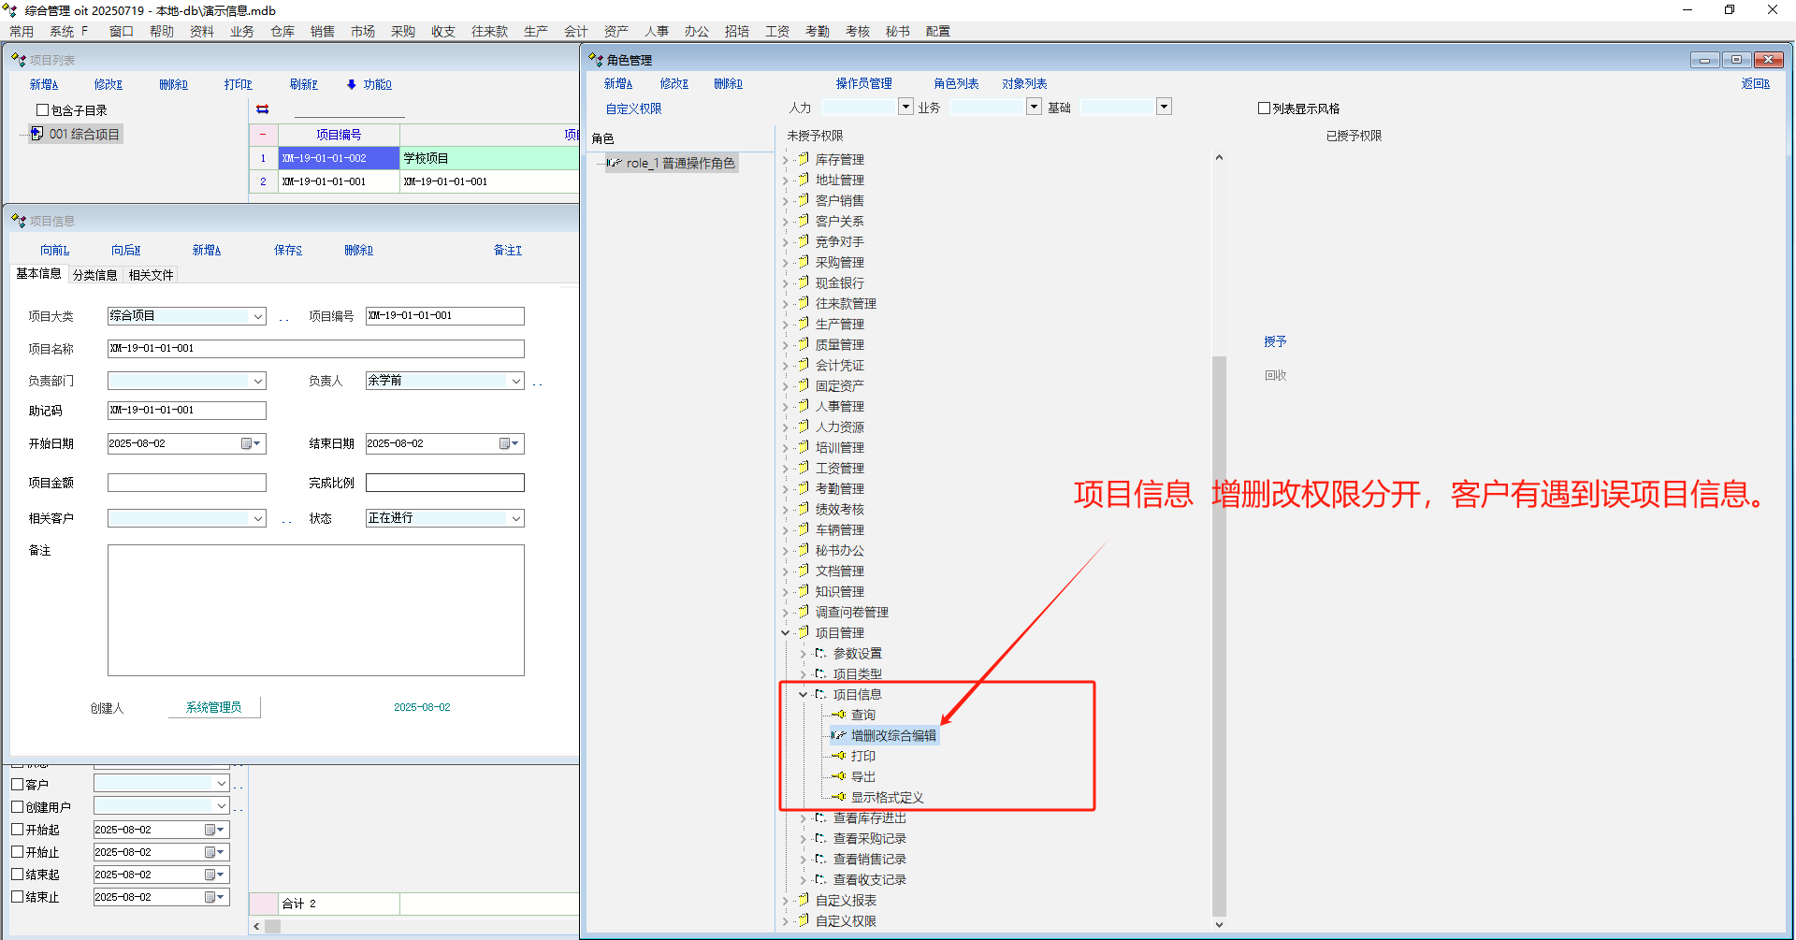Screen dimensions: 1796x940
Task: Toggle the 列表显示风格 checkbox
Action: point(1264,108)
